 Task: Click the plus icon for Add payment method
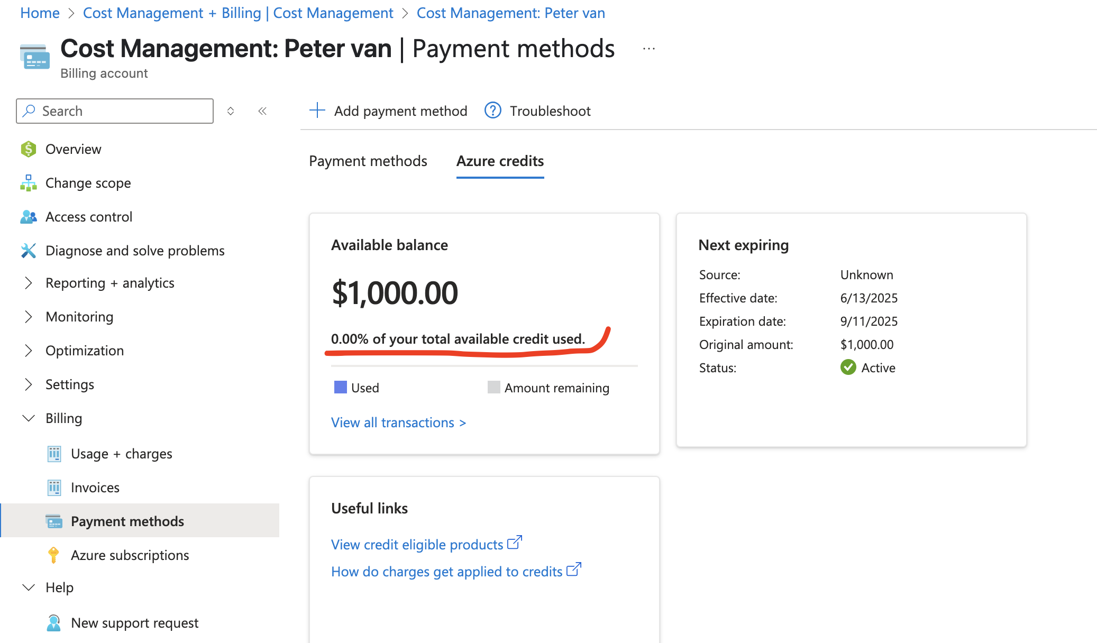pos(317,111)
